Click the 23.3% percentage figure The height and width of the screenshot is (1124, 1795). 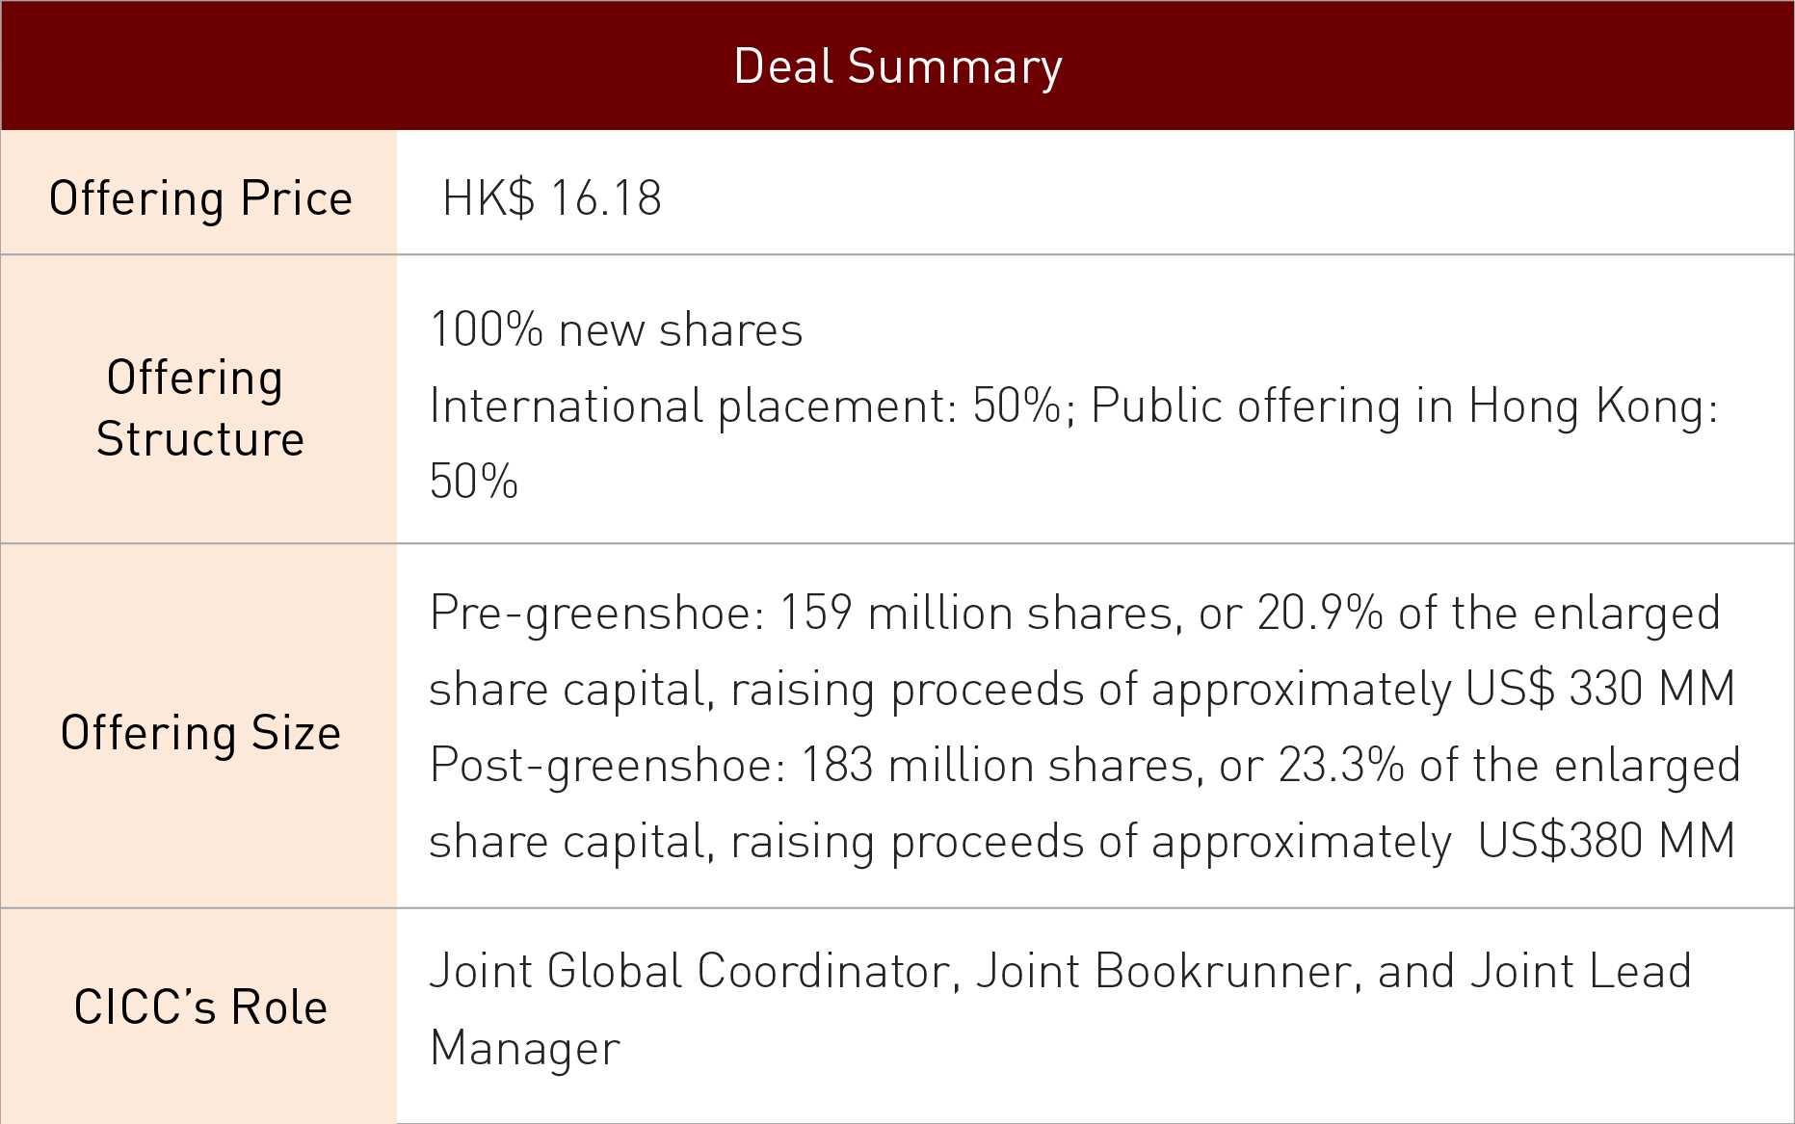(x=1340, y=766)
